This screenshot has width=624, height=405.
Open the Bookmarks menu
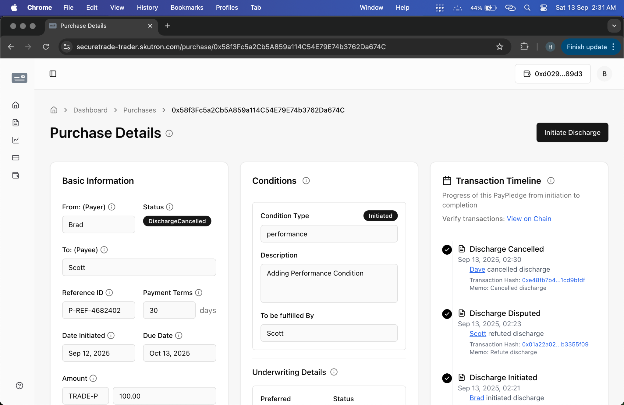(x=187, y=8)
